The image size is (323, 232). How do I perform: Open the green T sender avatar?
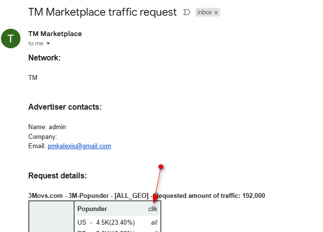click(11, 39)
